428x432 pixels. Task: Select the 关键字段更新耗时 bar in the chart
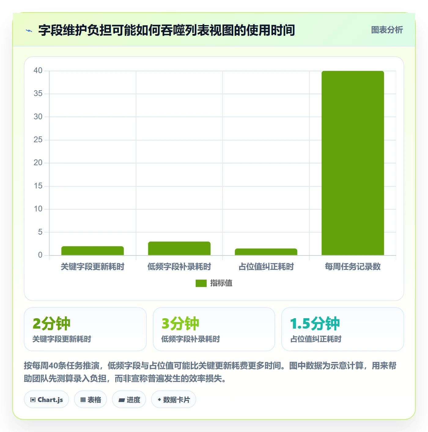coord(93,251)
